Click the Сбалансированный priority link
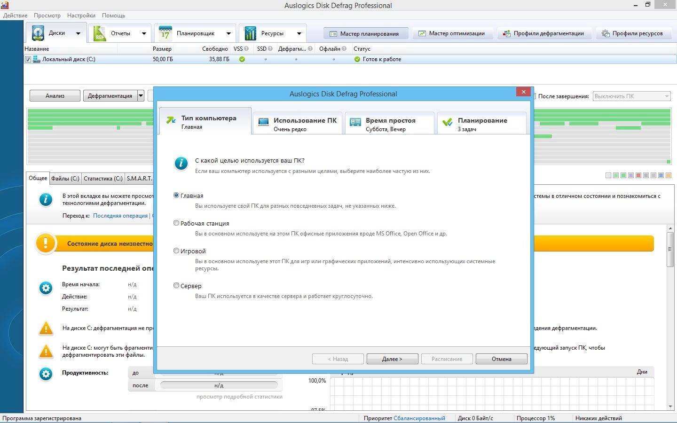This screenshot has width=677, height=423. pos(419,418)
